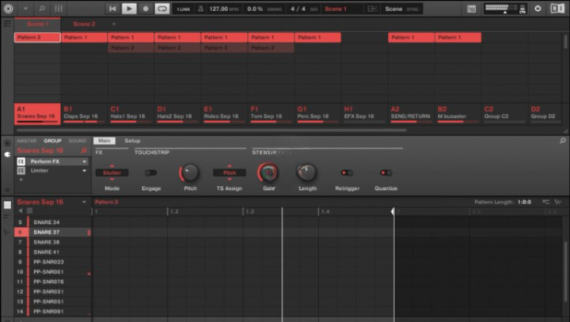This screenshot has width=570, height=322.
Task: Click the audio engine power icon
Action: 538,9
